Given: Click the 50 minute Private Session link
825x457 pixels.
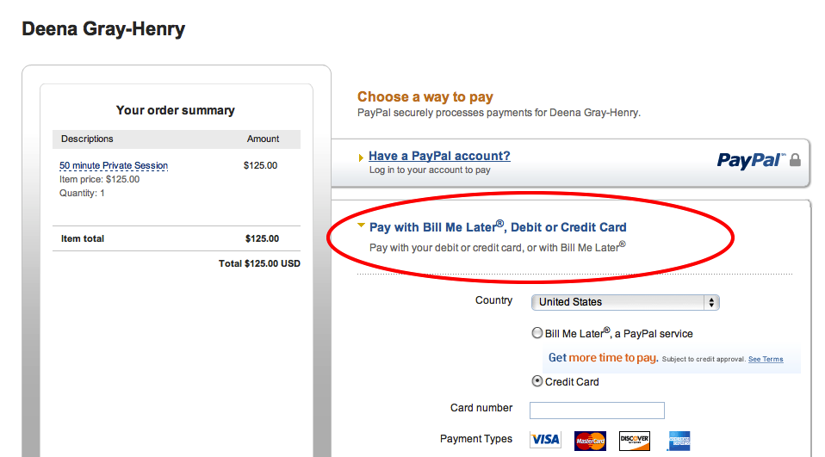Looking at the screenshot, I should click(114, 165).
